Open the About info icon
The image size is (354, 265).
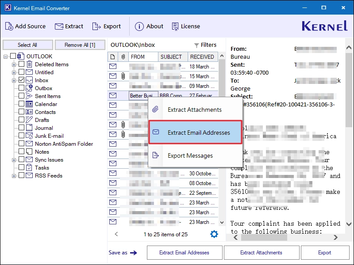(x=139, y=26)
